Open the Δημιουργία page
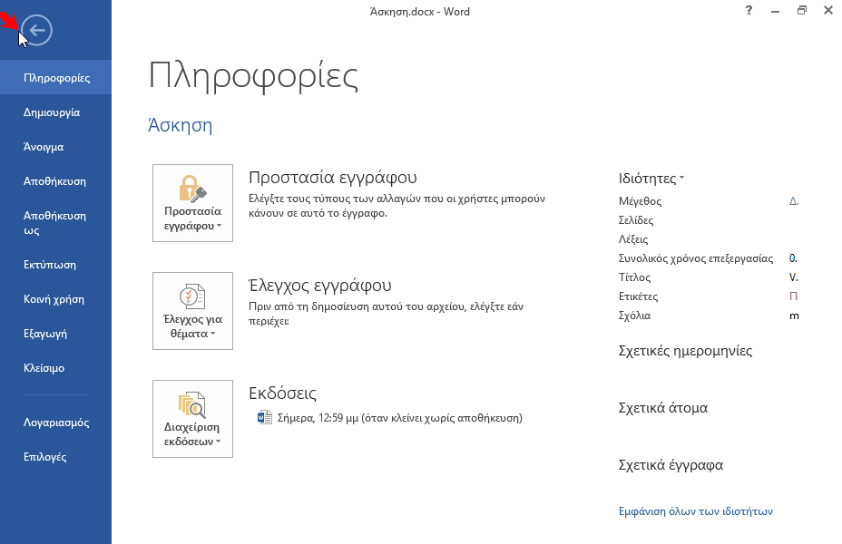The width and height of the screenshot is (842, 544). click(56, 112)
